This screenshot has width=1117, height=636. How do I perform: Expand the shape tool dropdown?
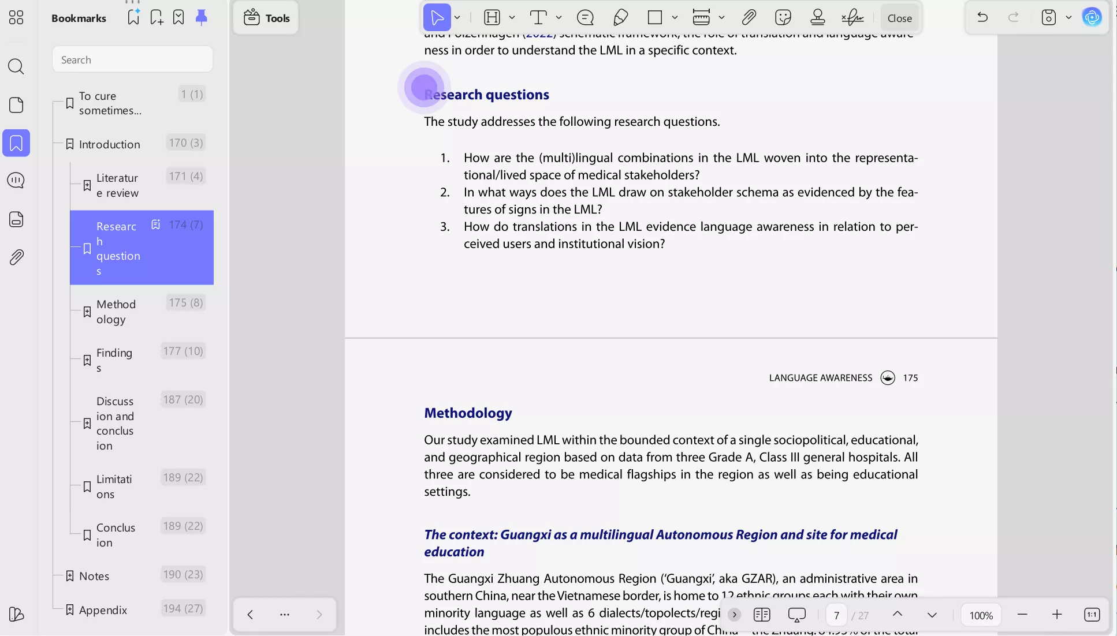point(674,17)
